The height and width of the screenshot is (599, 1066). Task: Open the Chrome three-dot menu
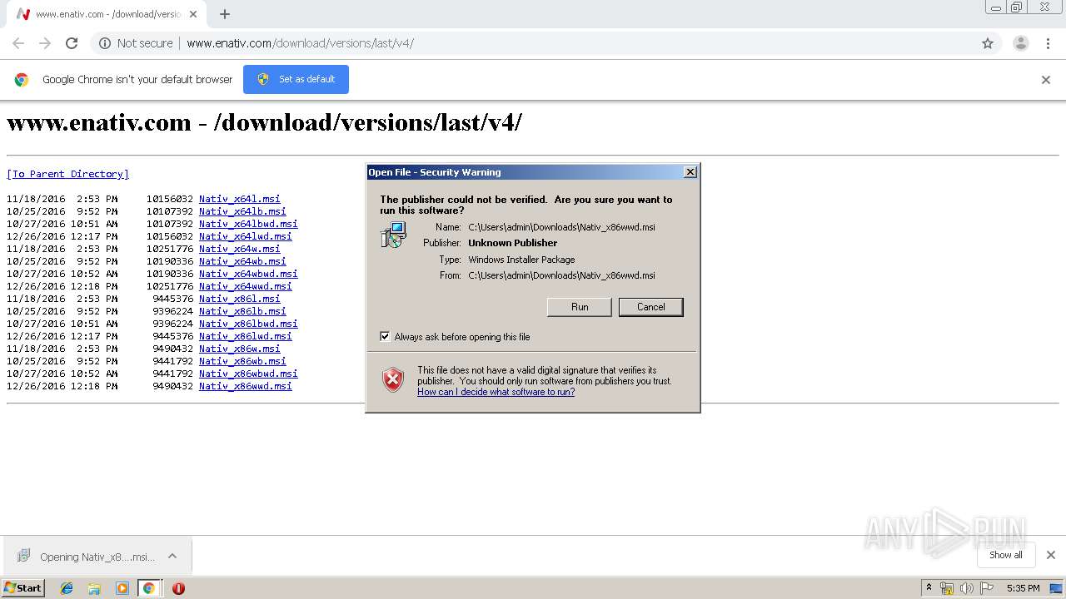[x=1048, y=43]
